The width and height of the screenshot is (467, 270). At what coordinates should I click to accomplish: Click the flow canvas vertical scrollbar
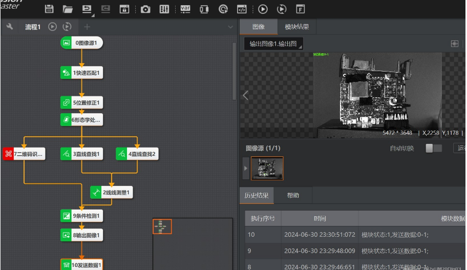[235, 72]
